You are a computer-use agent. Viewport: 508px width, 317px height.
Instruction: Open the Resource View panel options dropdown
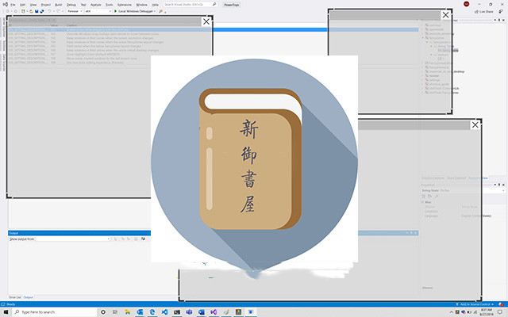(495, 20)
